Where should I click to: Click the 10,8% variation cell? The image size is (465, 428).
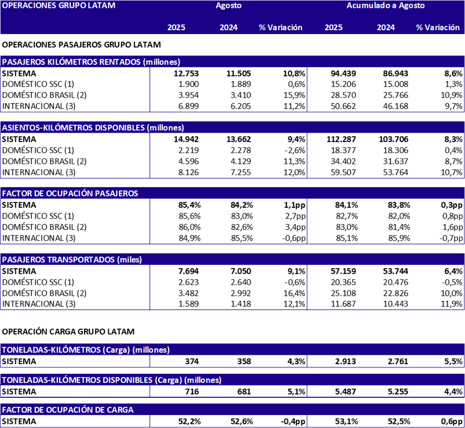294,74
